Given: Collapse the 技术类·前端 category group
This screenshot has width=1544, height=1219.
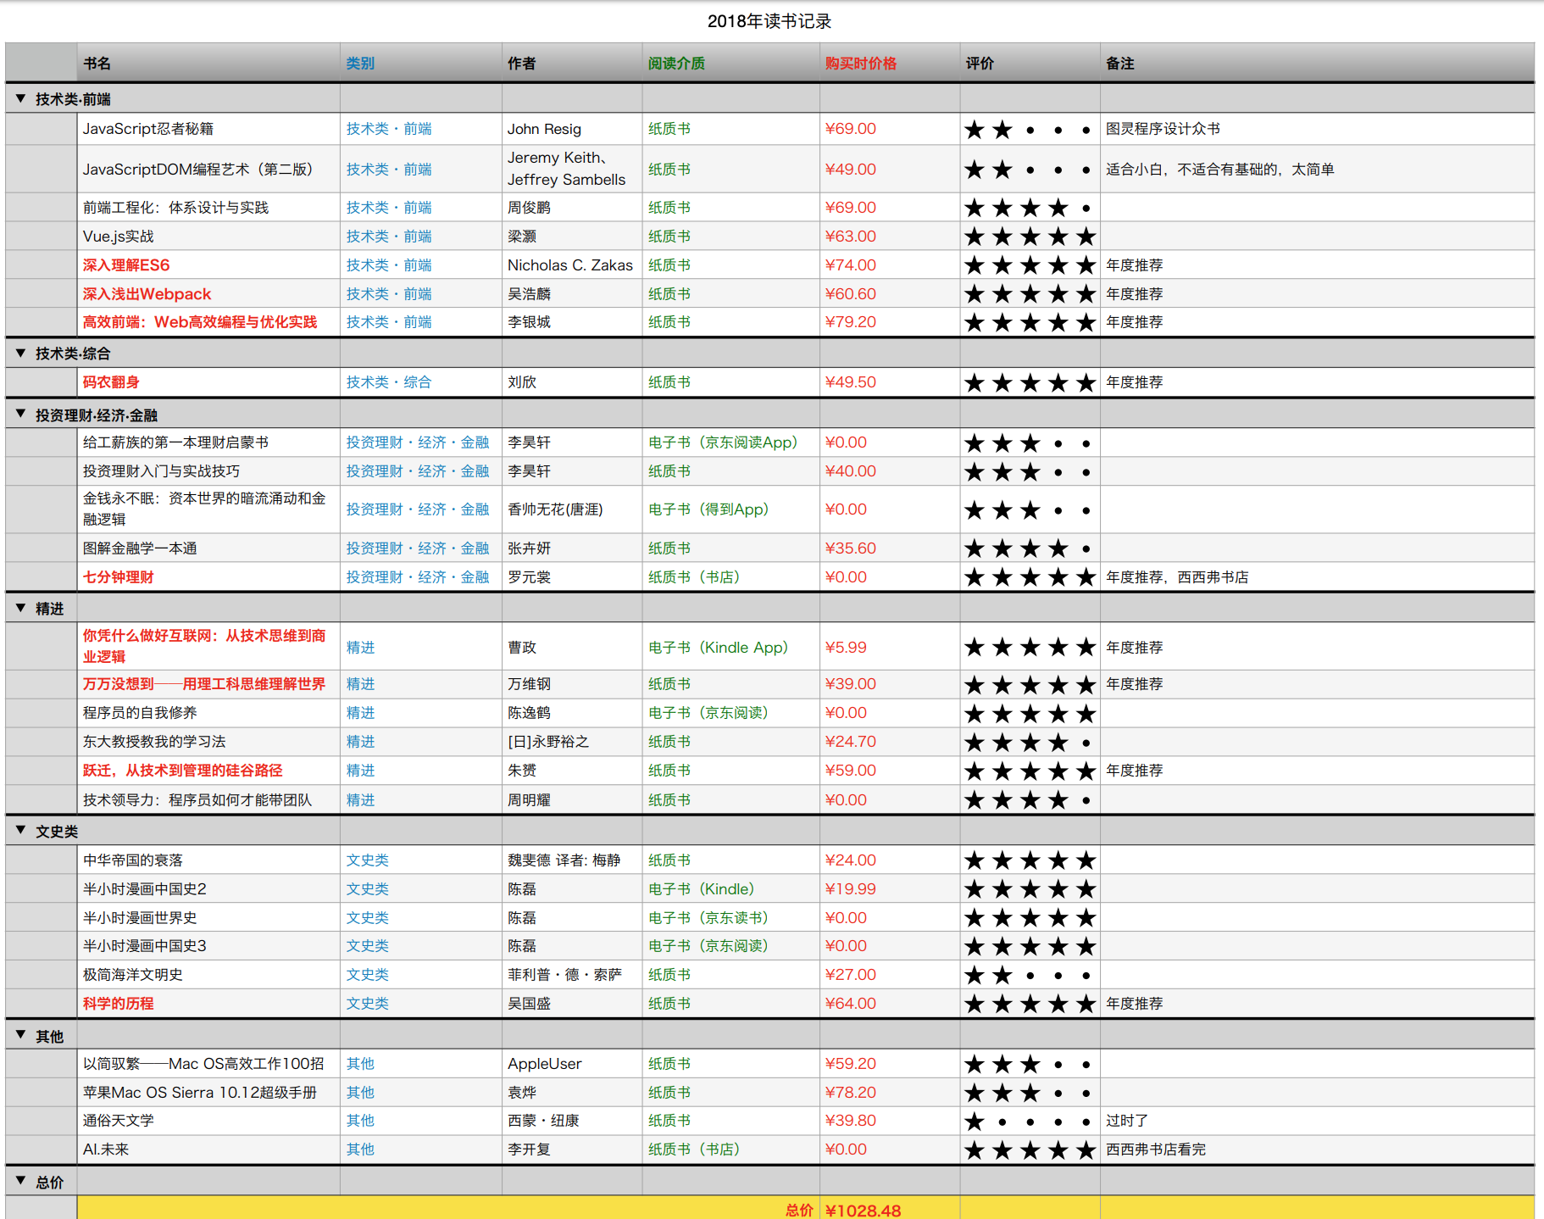Looking at the screenshot, I should tap(20, 98).
